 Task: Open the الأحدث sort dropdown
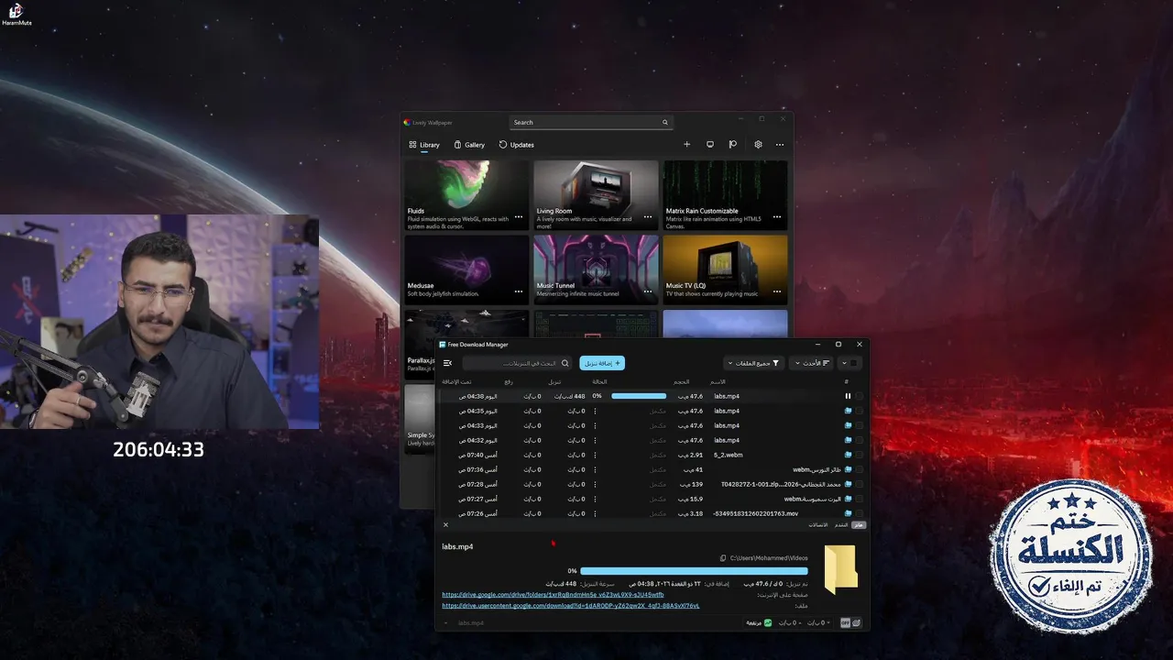[811, 363]
